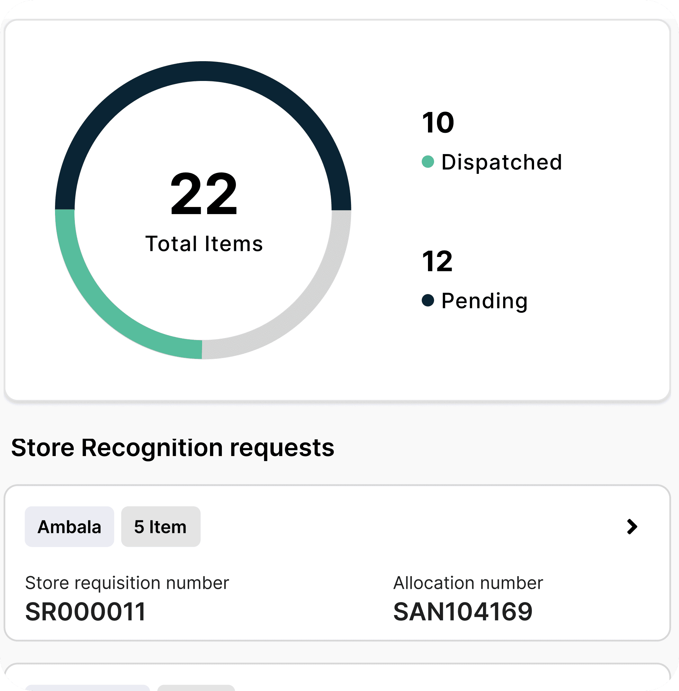Toggle the Pending legend entry
Image resolution: width=679 pixels, height=691 pixels.
click(x=478, y=301)
